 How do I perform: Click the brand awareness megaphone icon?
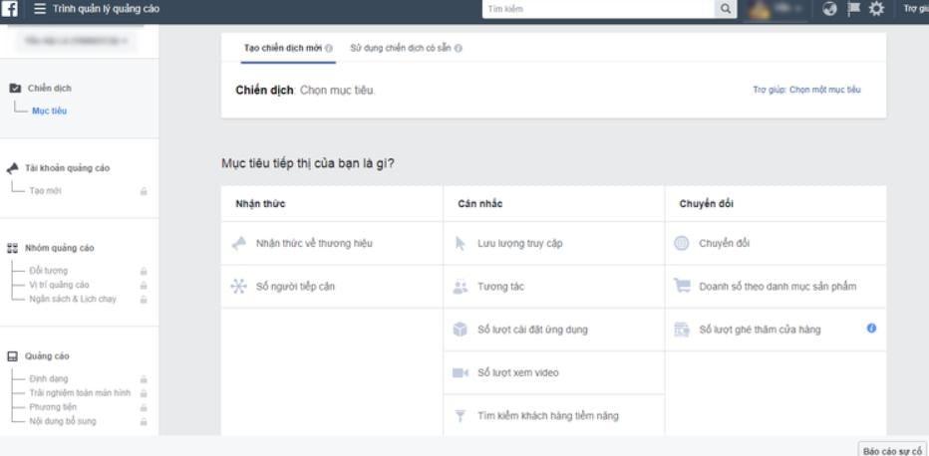238,243
